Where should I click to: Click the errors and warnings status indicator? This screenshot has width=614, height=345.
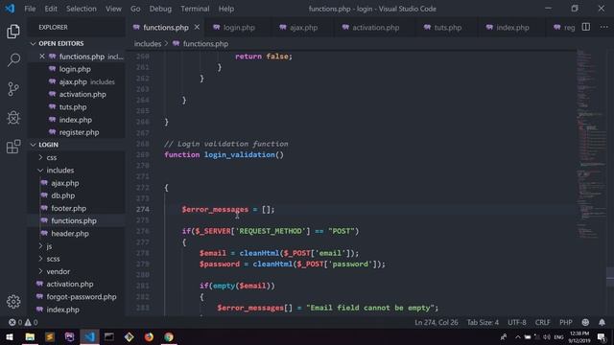(23, 322)
